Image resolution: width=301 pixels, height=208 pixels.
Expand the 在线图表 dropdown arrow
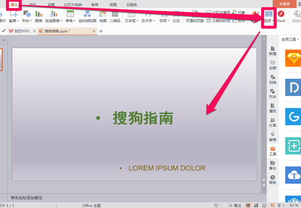[x=62, y=21]
